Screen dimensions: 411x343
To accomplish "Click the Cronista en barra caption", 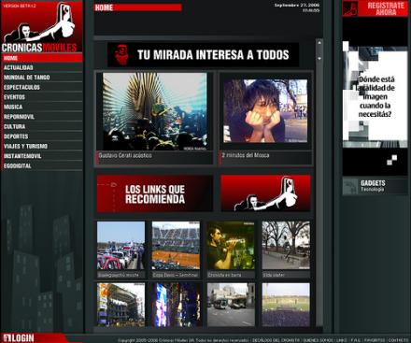I will click(224, 275).
